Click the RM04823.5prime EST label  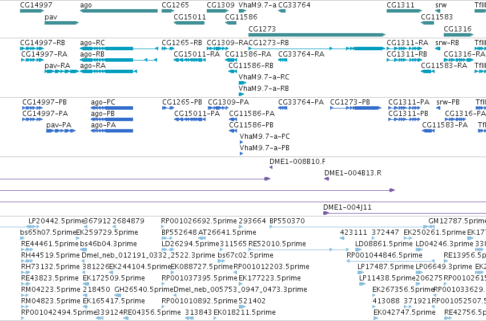tap(50, 301)
